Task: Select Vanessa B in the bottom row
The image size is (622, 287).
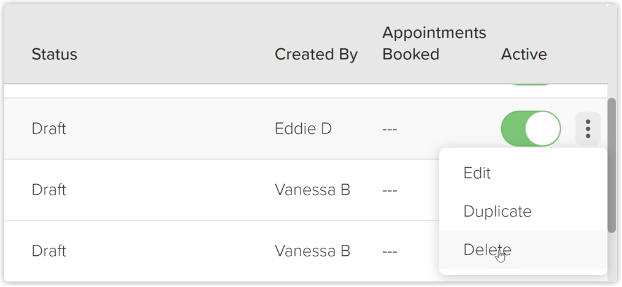Action: point(313,250)
